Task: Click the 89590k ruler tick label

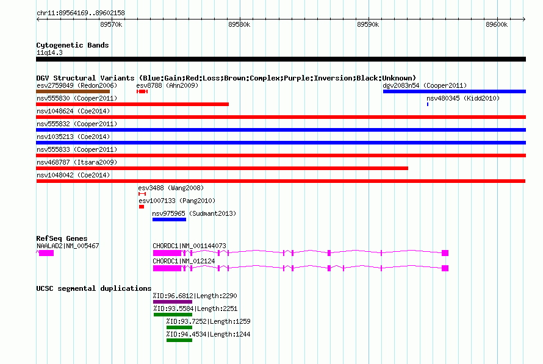Action: coord(368,25)
